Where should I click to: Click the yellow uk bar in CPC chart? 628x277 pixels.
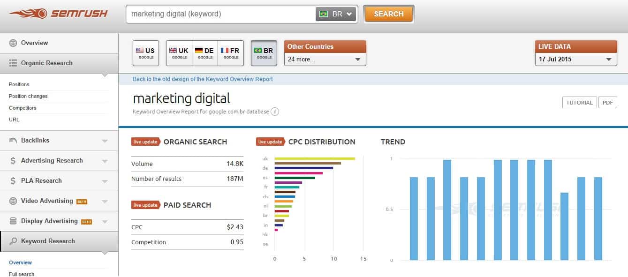pos(315,158)
